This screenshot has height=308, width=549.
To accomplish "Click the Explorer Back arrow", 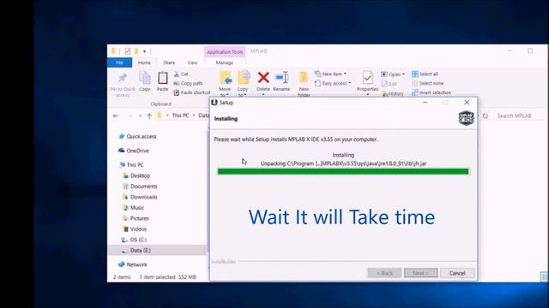I will (116, 115).
